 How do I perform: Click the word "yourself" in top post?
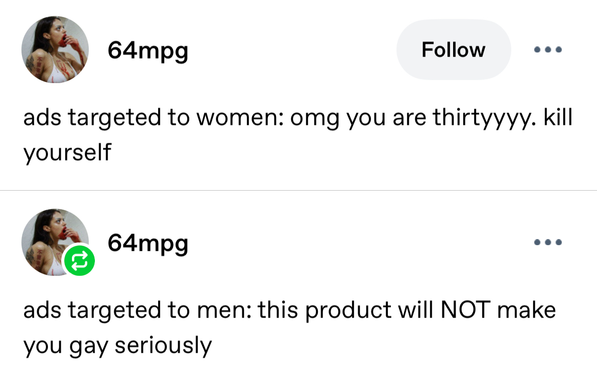coord(67,152)
